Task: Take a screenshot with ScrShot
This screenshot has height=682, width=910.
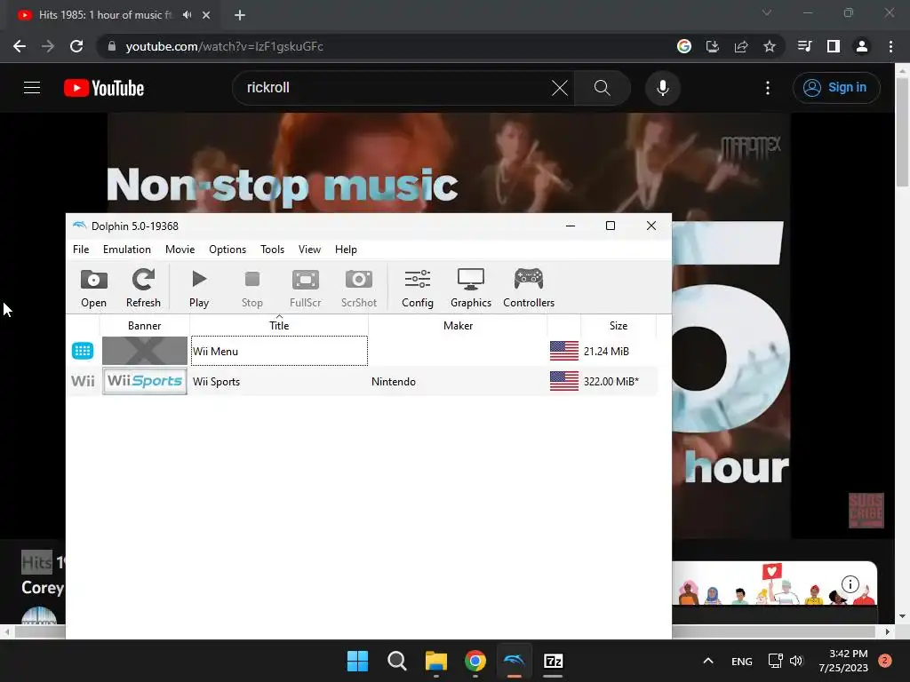Action: click(359, 289)
